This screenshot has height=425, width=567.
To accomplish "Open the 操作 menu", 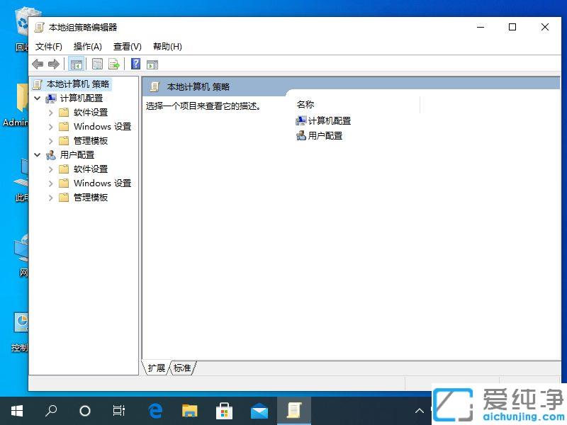I will coord(86,47).
